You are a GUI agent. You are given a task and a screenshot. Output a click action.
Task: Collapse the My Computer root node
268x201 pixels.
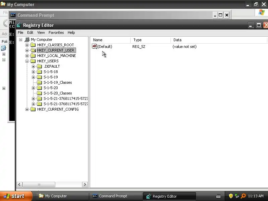(20, 40)
